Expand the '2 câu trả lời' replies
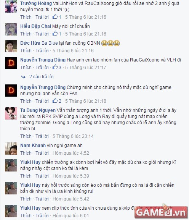 (42, 77)
